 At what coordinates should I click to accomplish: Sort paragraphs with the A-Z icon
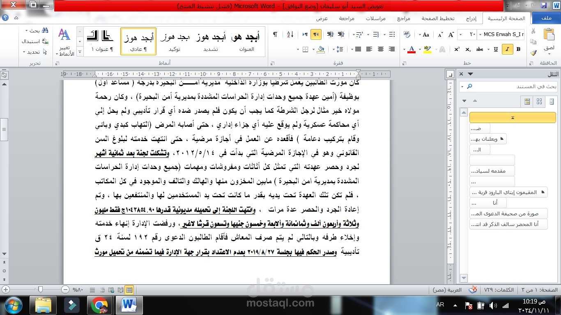point(290,34)
